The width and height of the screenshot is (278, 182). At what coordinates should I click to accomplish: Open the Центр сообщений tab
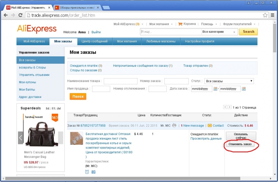point(95,41)
